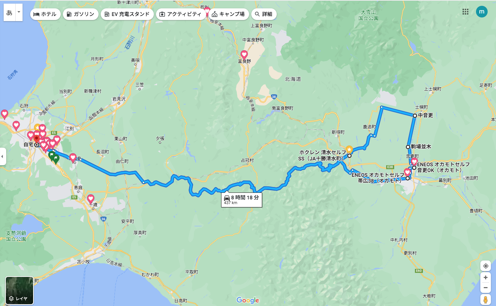The width and height of the screenshot is (496, 306).
Task: Open the レイヤ layers thumbnail
Action: coord(19,290)
